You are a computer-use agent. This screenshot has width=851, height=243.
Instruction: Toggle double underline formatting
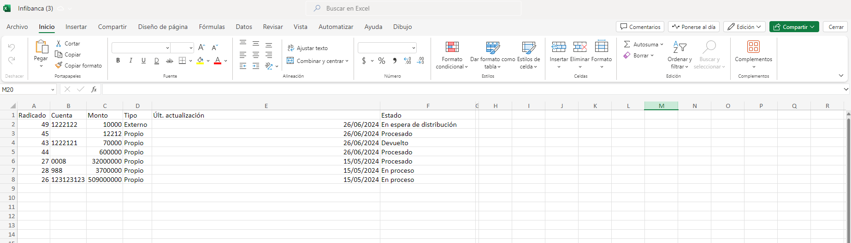coord(157,60)
